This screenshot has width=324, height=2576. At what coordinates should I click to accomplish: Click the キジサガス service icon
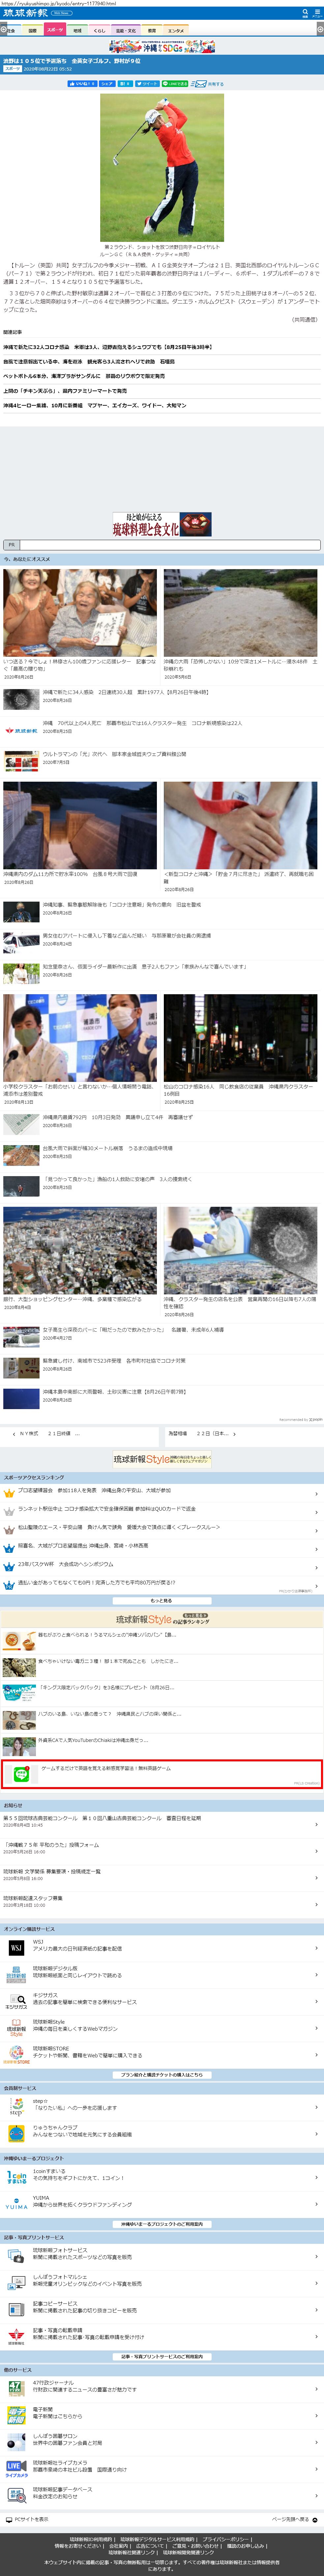point(16,2001)
